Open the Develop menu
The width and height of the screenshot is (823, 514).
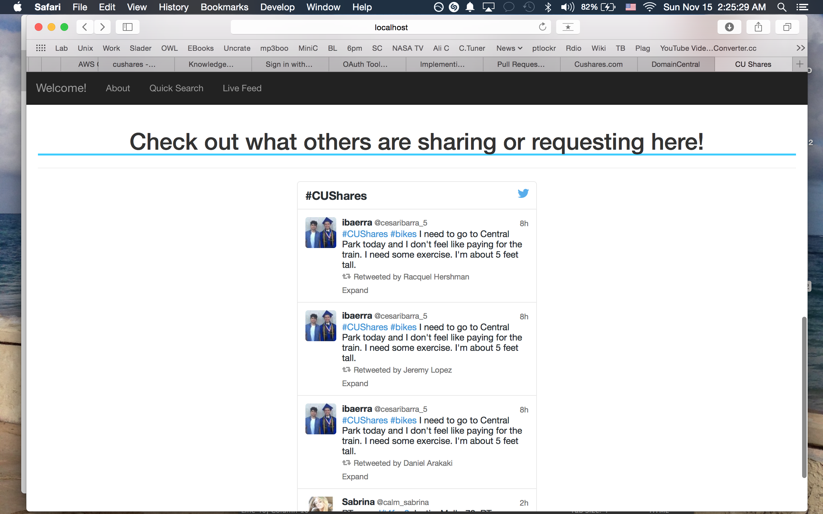pyautogui.click(x=277, y=7)
